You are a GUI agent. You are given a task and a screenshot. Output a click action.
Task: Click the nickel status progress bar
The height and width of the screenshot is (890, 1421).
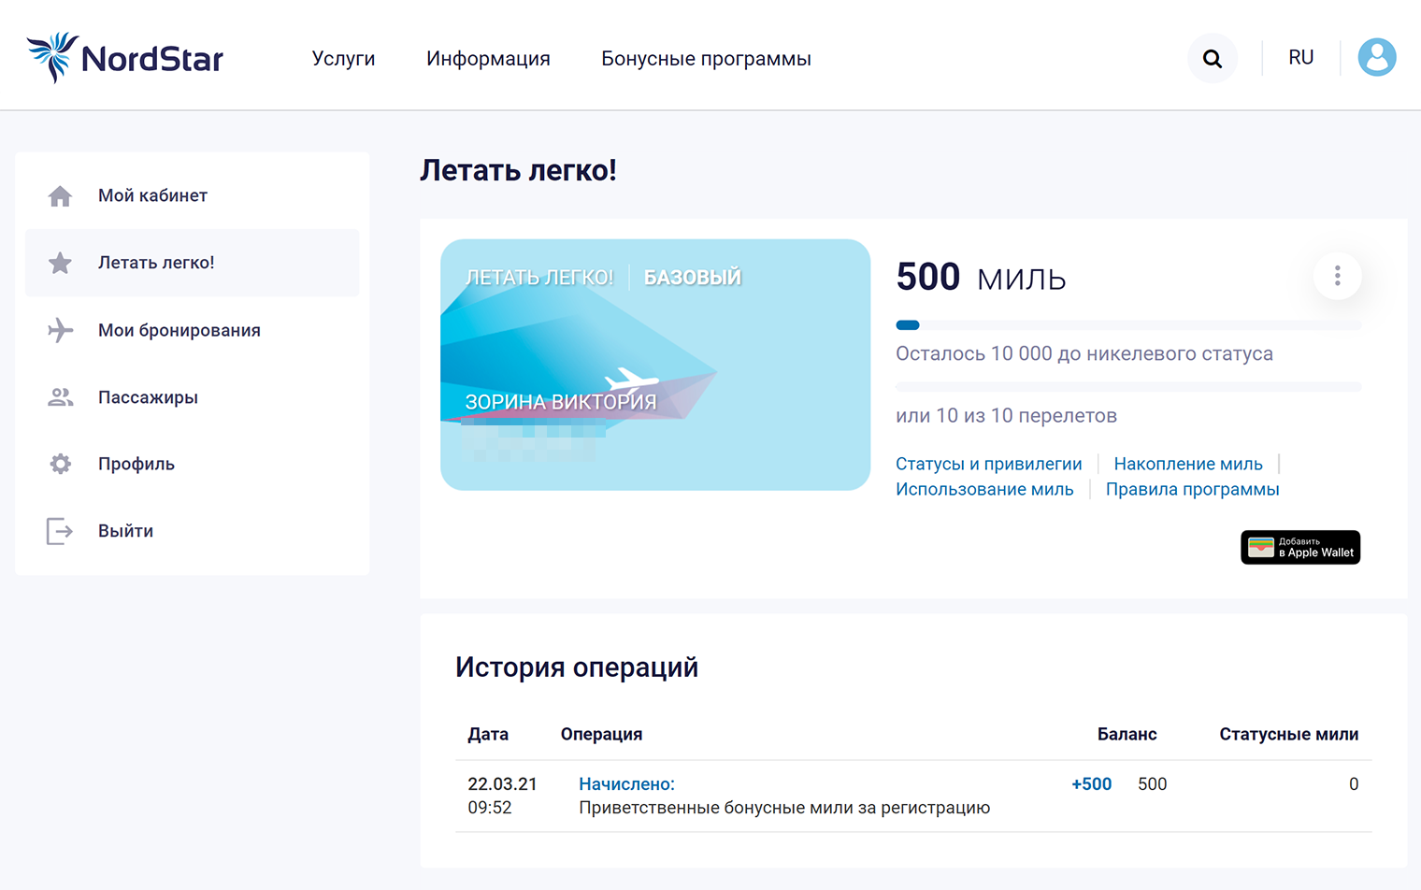pyautogui.click(x=1128, y=324)
